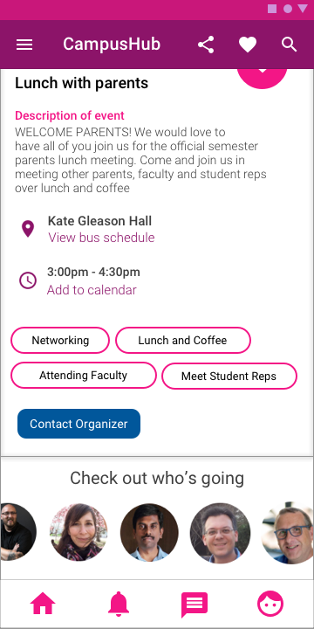Image resolution: width=314 pixels, height=629 pixels.
Task: Select the Meet Student Reps chip
Action: pos(229,376)
